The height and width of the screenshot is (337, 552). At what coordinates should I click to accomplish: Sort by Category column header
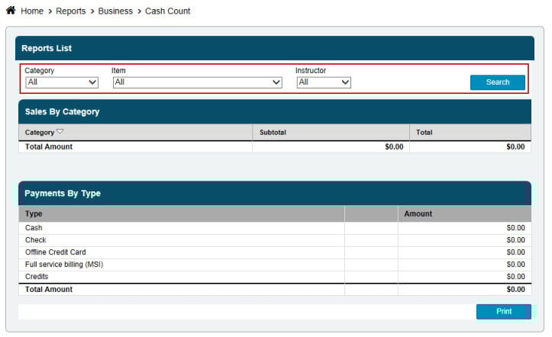40,133
